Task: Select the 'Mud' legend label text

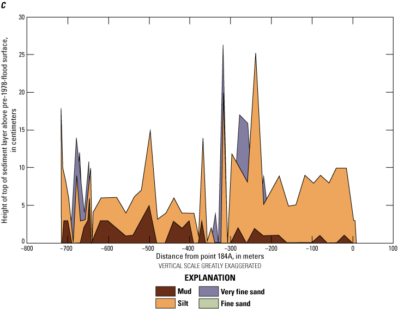Action: coord(185,292)
